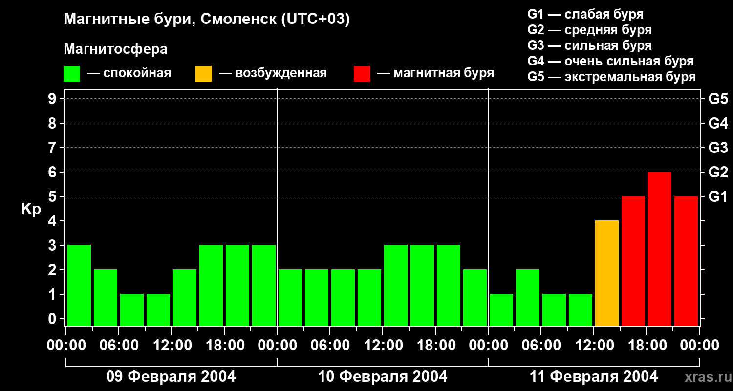Select the tallest red Kp 6 bar
Viewport: 733px width, 391px height.
click(x=660, y=249)
